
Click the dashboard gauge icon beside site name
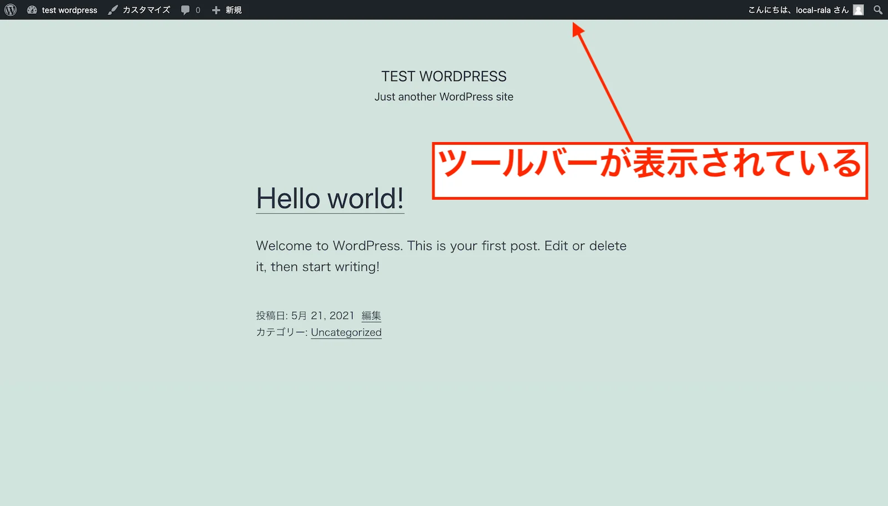[32, 10]
